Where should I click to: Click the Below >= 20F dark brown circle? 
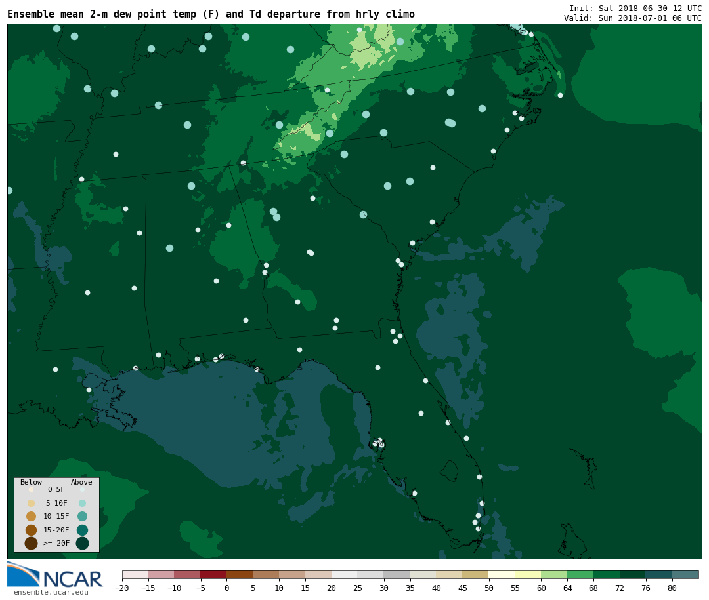pyautogui.click(x=32, y=543)
